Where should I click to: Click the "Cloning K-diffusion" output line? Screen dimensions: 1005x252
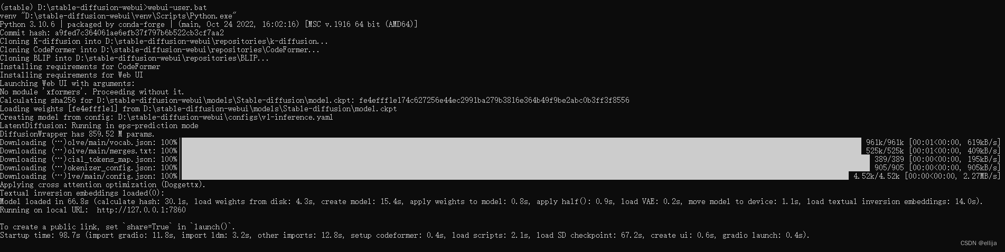pos(164,41)
